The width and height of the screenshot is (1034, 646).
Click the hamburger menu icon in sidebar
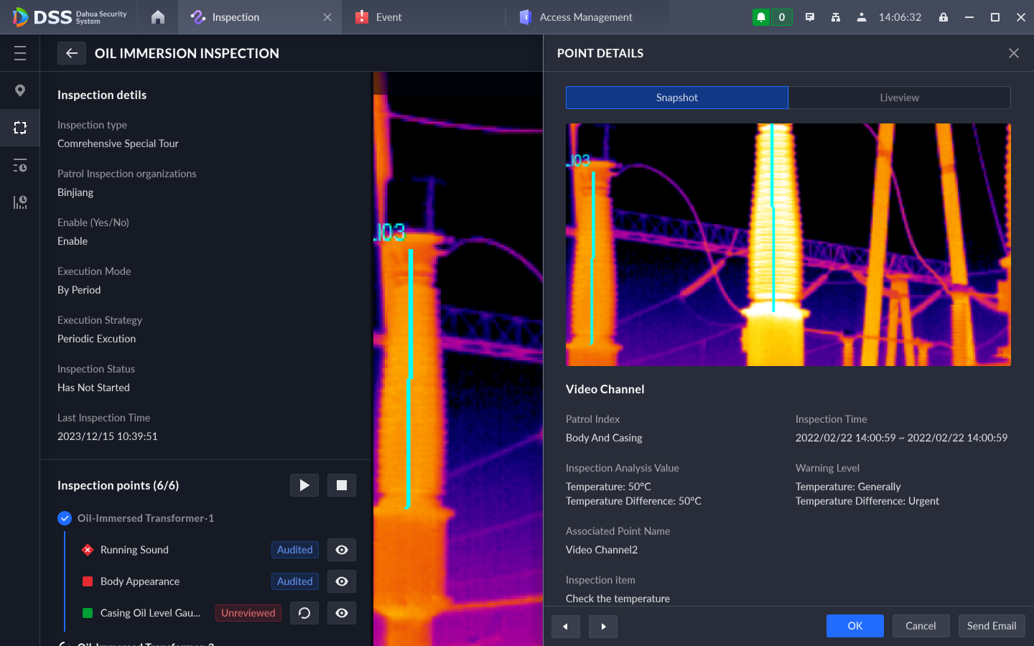[20, 53]
